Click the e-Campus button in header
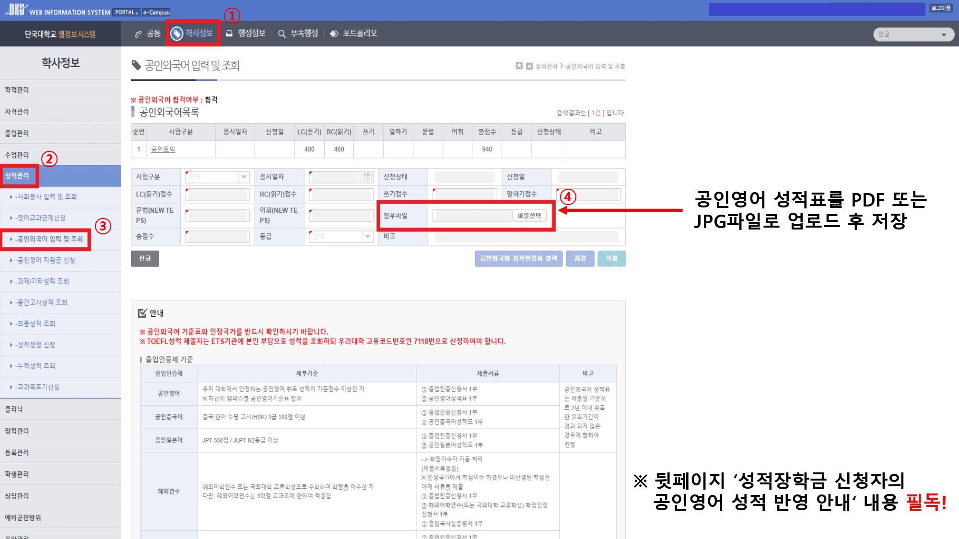 [x=156, y=12]
